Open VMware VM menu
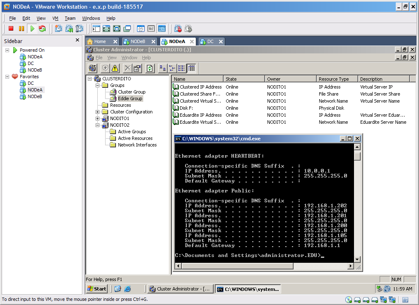This screenshot has height=305, width=419. point(55,18)
